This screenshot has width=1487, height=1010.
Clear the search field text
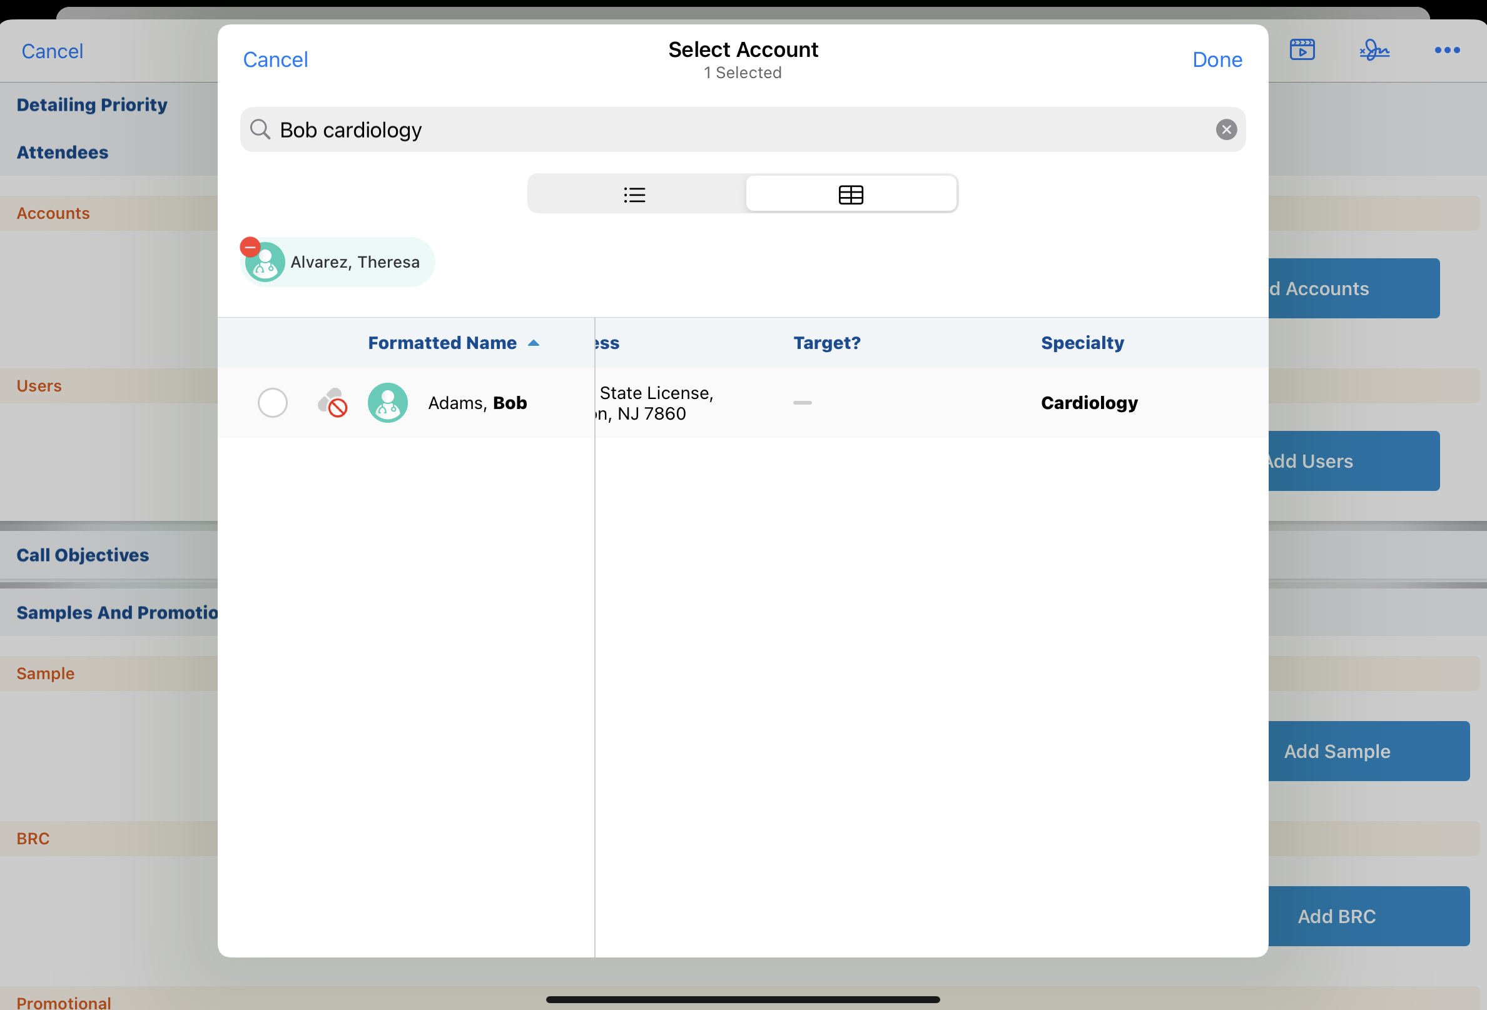pyautogui.click(x=1226, y=130)
